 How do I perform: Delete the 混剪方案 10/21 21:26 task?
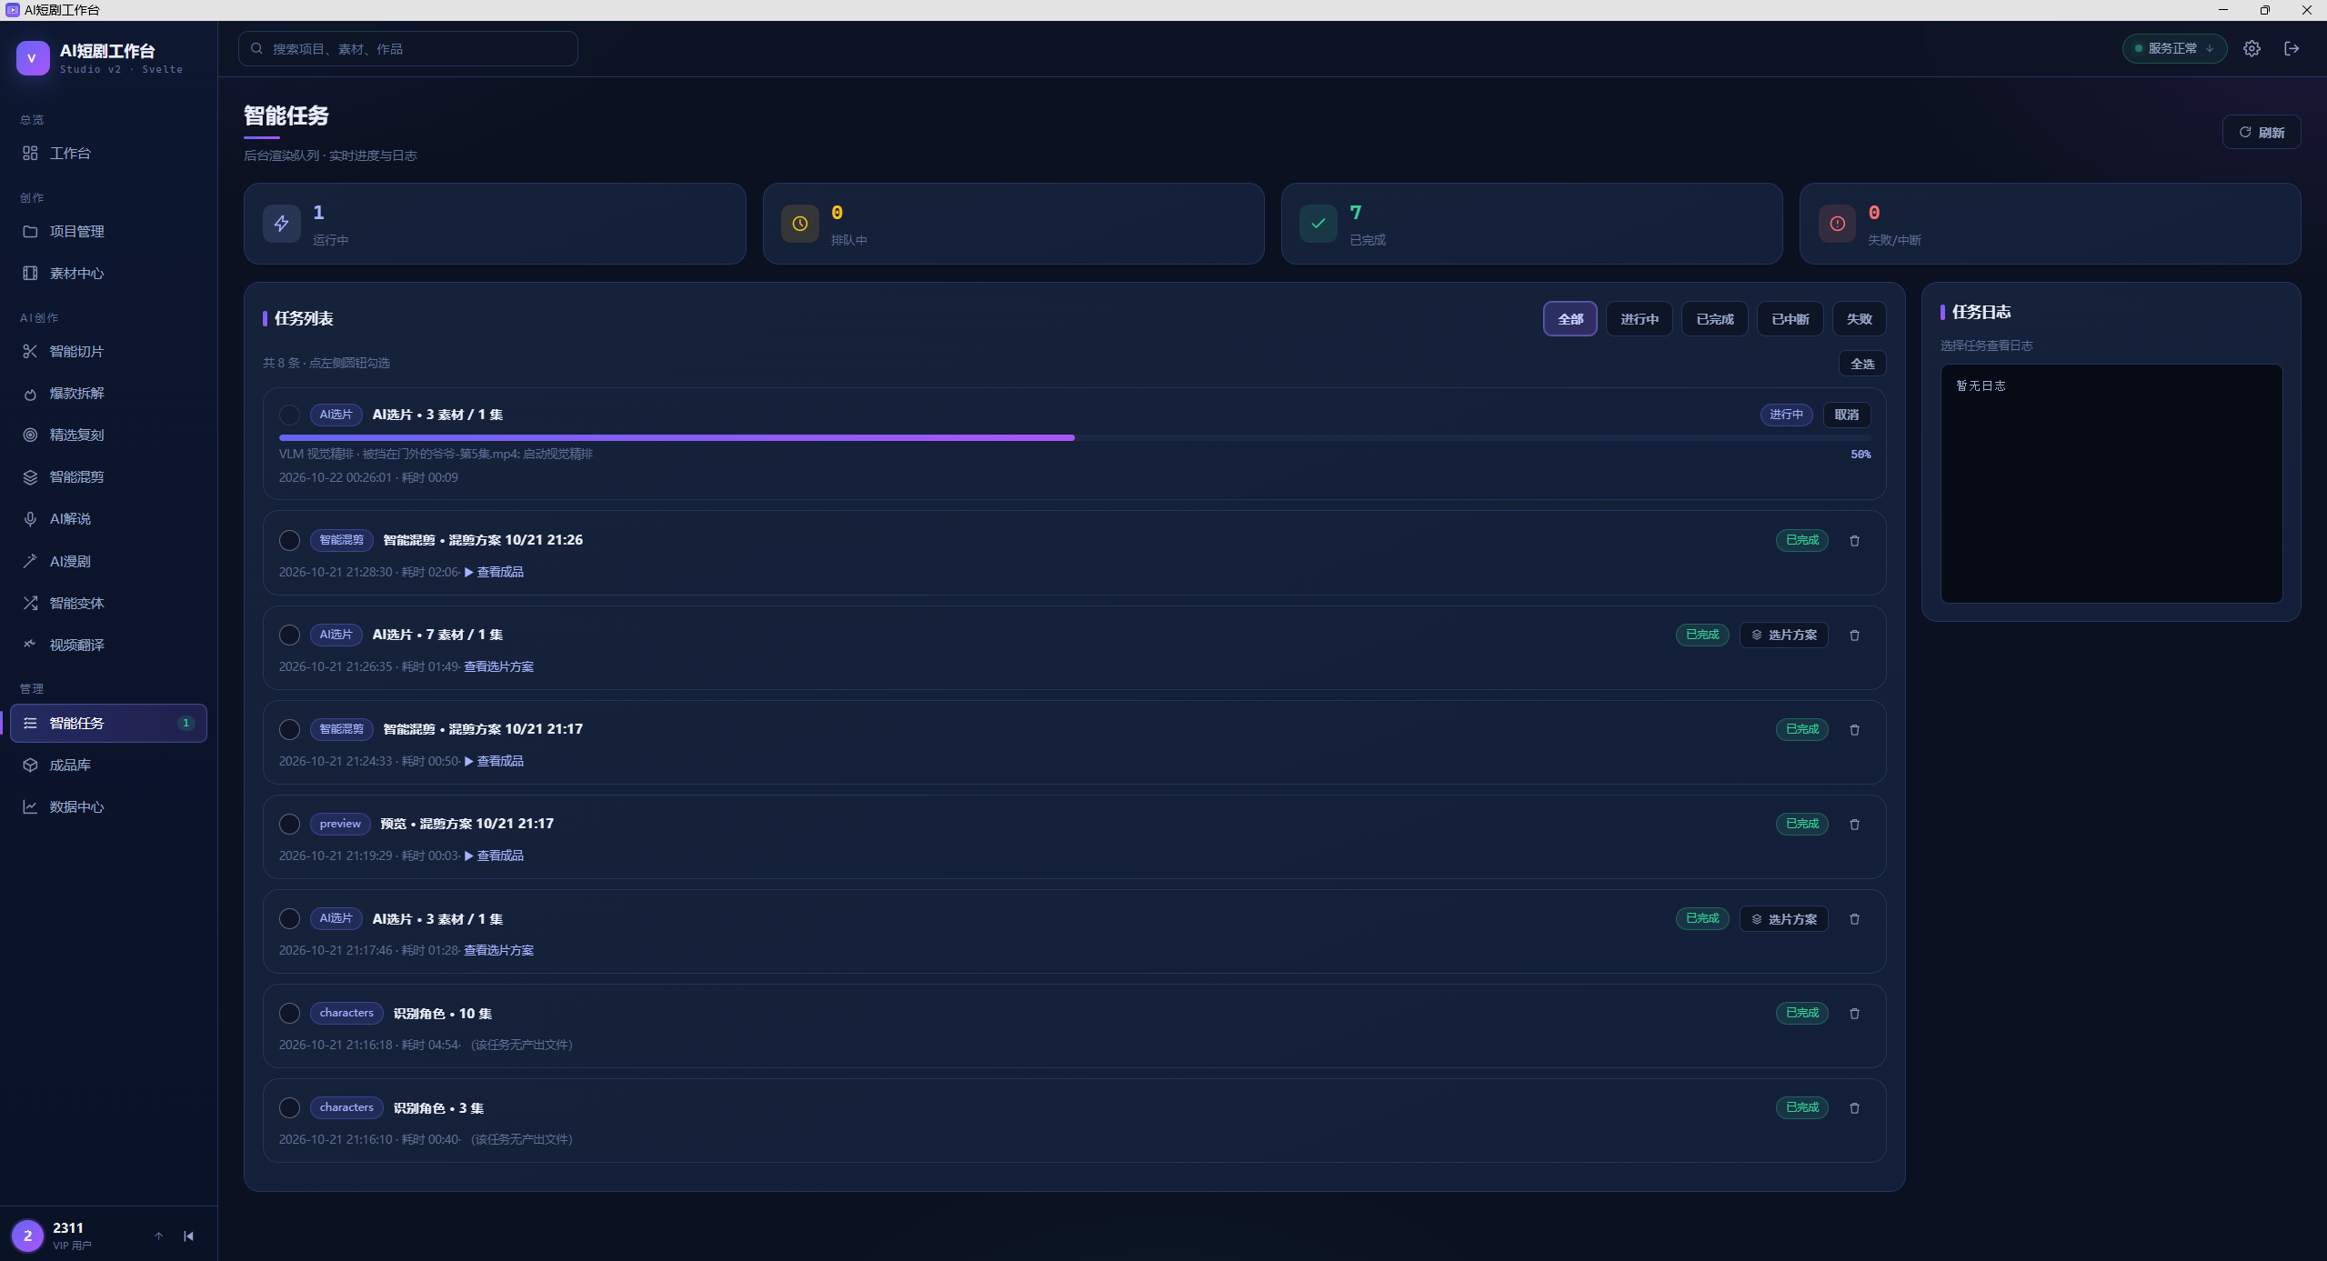coord(1854,541)
